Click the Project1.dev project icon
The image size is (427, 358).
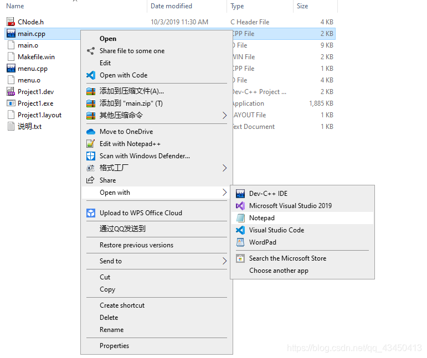(x=11, y=92)
